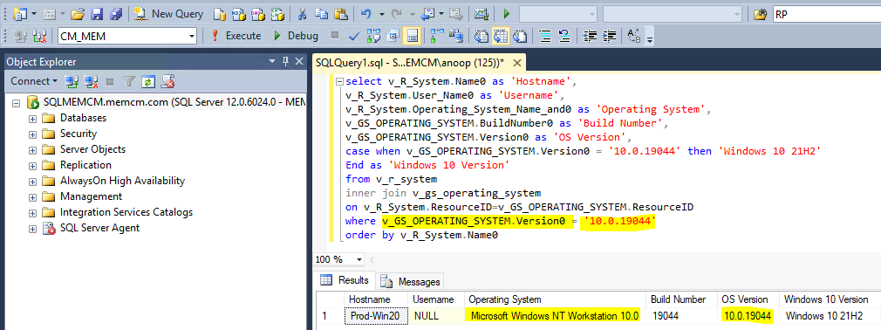Open the Query Options icon
The width and height of the screenshot is (881, 330).
click(393, 36)
